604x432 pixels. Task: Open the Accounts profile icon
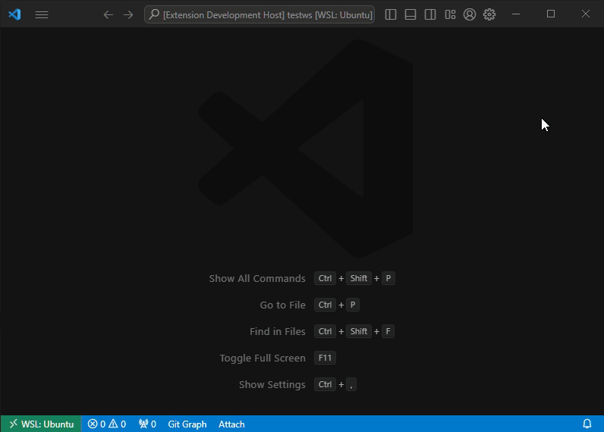(470, 14)
